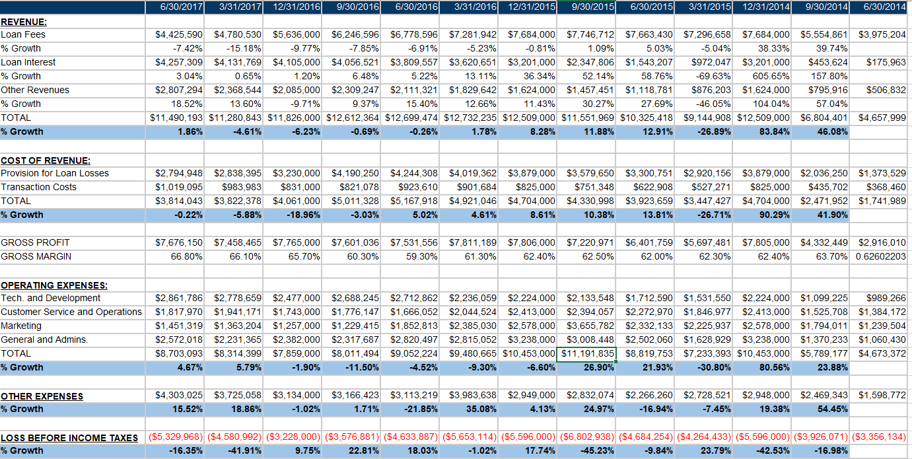Viewport: 912px width, 459px height.
Task: Select the OPERATING EXPENSES: heading cell
Action: (54, 285)
